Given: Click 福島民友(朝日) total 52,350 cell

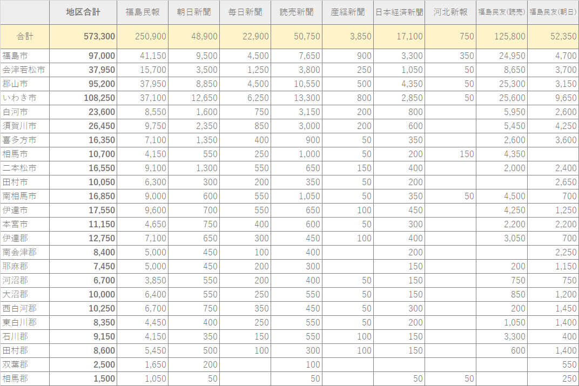Looking at the screenshot, I should (x=553, y=37).
